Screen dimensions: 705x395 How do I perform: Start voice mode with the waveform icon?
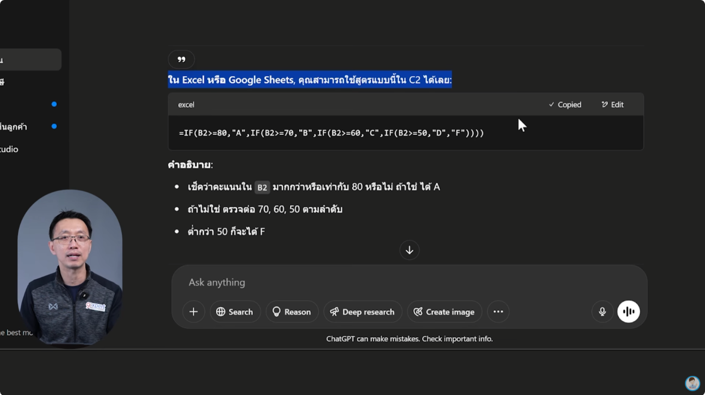628,312
